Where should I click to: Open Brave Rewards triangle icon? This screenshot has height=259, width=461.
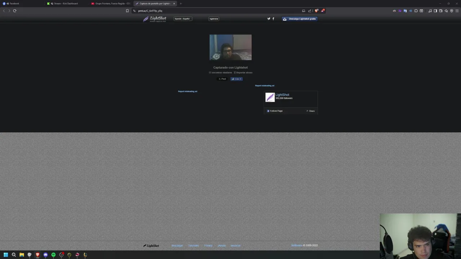(x=323, y=11)
